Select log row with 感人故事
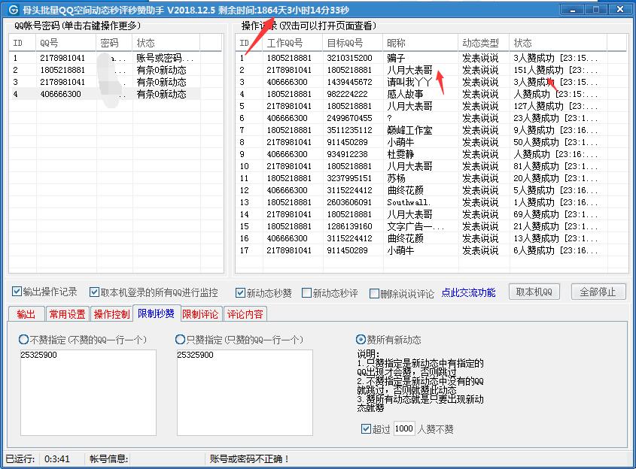 click(x=421, y=94)
